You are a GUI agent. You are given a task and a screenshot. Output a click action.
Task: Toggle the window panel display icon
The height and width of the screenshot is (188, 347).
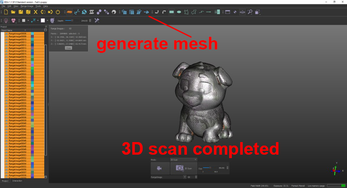227,12
